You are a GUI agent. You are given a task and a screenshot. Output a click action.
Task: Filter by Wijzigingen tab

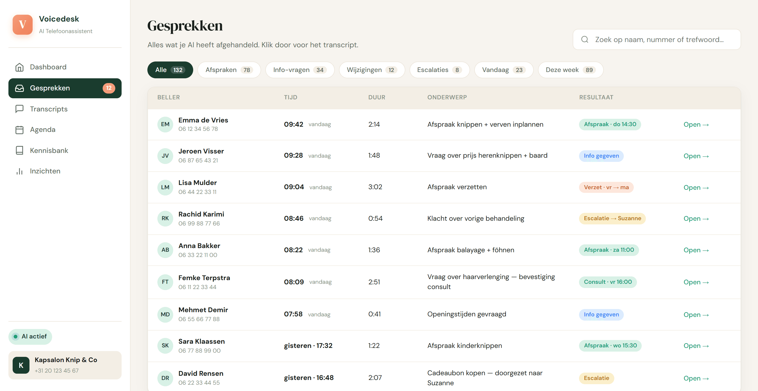tap(372, 70)
